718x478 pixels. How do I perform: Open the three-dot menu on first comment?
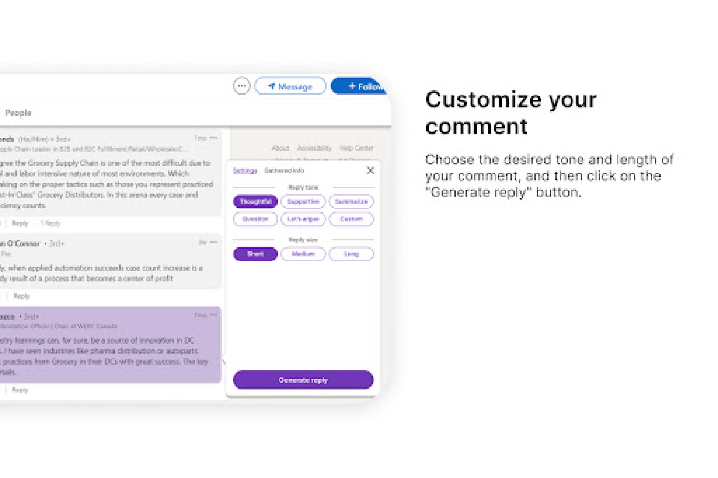click(213, 138)
